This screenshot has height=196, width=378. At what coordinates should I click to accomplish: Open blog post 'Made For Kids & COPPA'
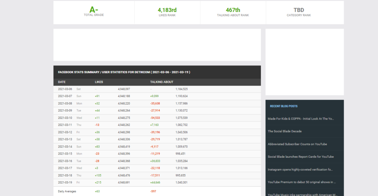(300, 119)
